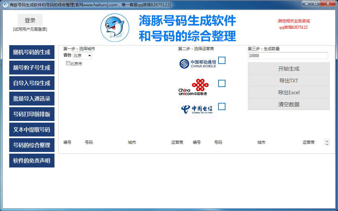Click the results list scroll down arrow
This screenshot has height=211, width=338.
click(327, 144)
